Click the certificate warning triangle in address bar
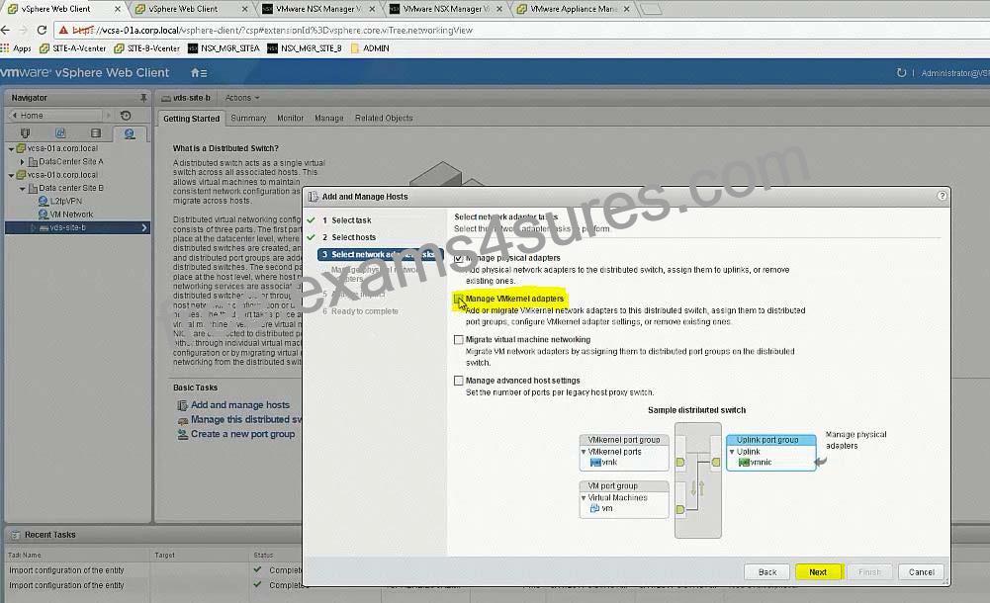This screenshot has width=990, height=603. tap(63, 30)
